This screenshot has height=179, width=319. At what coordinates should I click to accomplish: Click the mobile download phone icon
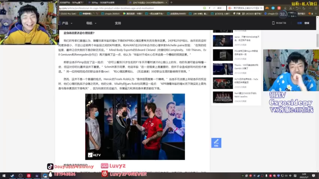273,23
